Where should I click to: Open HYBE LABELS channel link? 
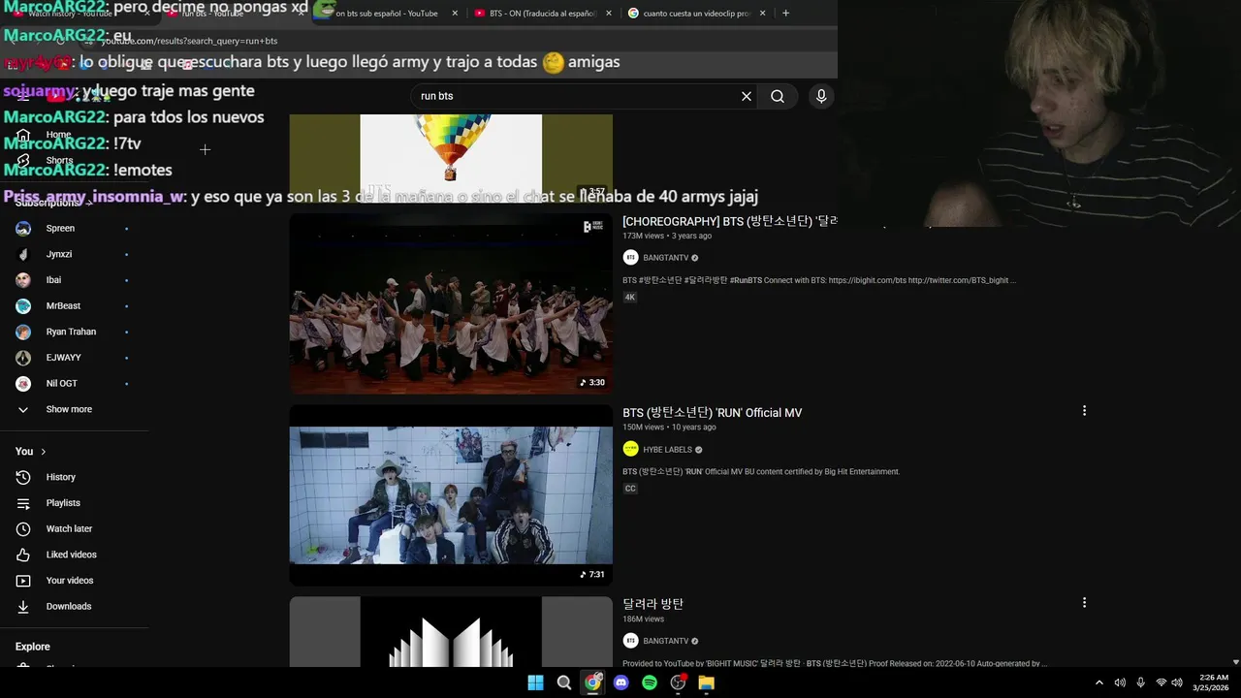coord(667,450)
